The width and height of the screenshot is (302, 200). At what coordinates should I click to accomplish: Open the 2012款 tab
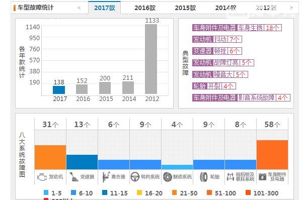click(x=266, y=8)
